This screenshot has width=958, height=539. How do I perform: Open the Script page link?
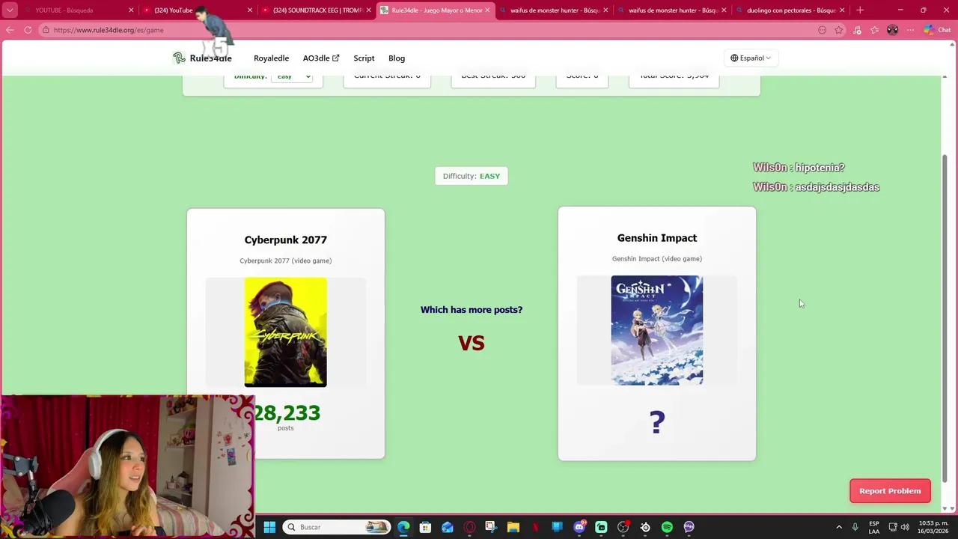pos(364,58)
